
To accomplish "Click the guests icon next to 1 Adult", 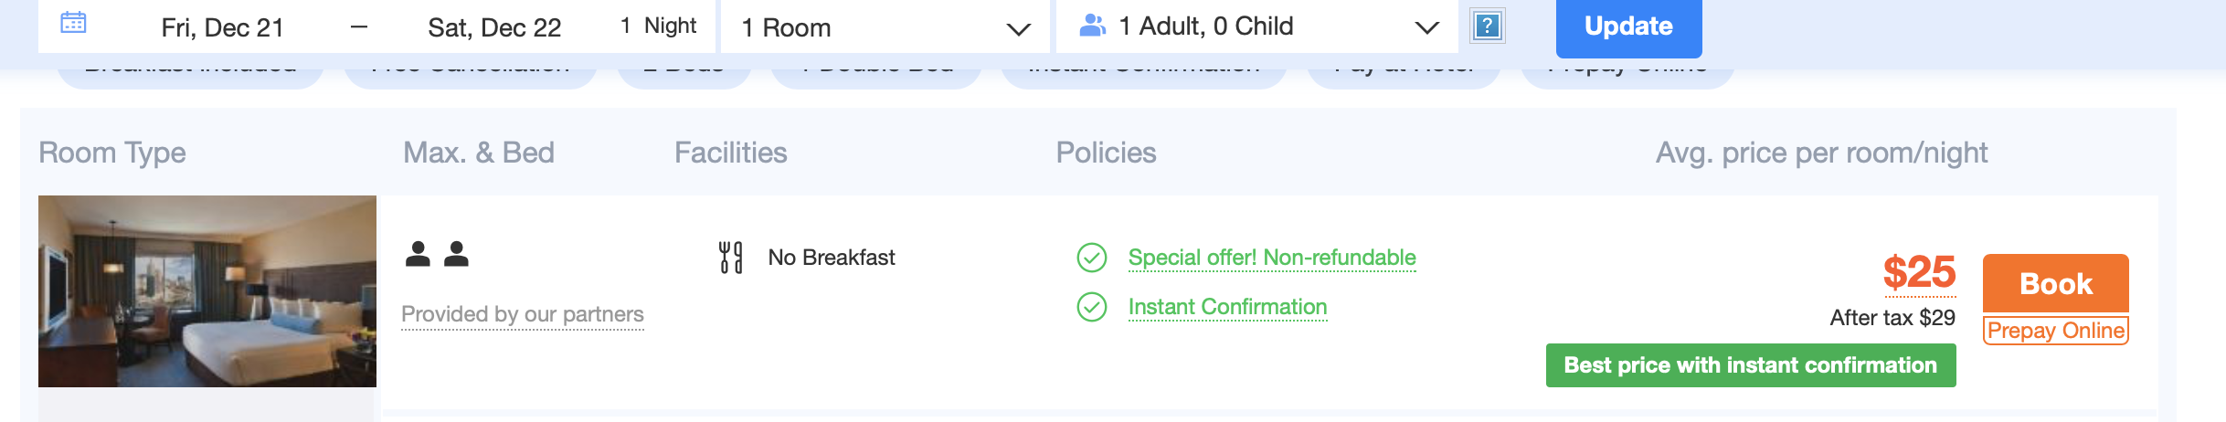I will pos(1092,26).
